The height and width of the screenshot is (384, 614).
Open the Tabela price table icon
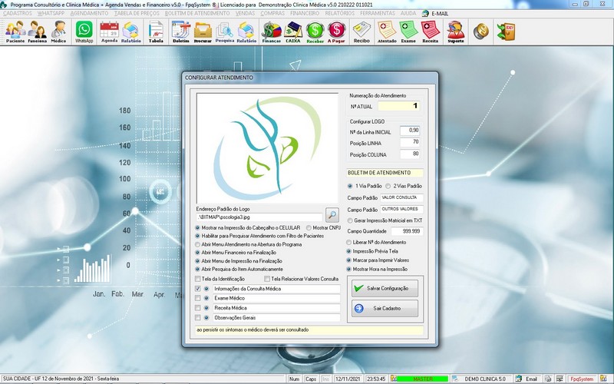pyautogui.click(x=156, y=31)
